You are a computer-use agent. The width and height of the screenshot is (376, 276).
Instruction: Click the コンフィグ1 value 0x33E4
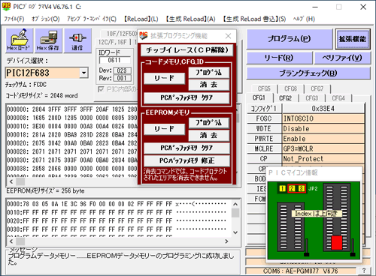coord(323,109)
